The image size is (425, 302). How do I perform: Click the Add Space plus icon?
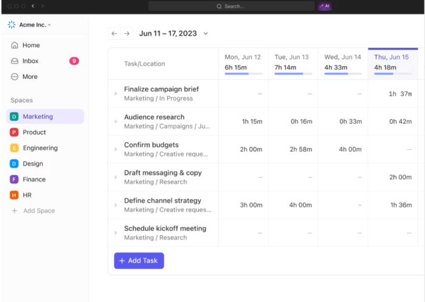point(15,211)
